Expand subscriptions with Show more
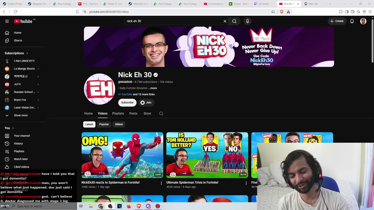The width and height of the screenshot is (374, 210). point(21,115)
